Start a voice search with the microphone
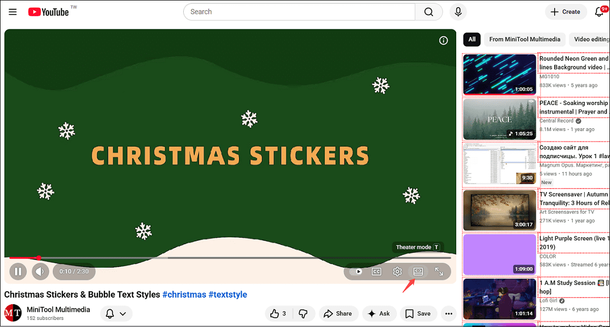This screenshot has width=610, height=327. coord(458,12)
